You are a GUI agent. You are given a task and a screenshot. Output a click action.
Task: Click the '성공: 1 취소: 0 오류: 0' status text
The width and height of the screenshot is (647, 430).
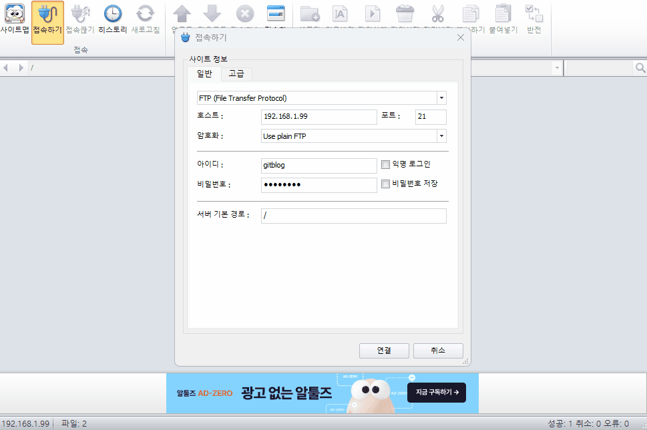pyautogui.click(x=588, y=424)
